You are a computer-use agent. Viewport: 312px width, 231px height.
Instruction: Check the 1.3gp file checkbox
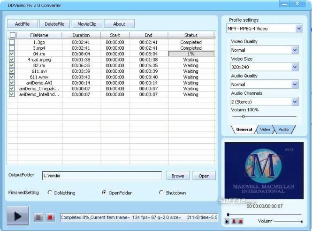coord(12,42)
